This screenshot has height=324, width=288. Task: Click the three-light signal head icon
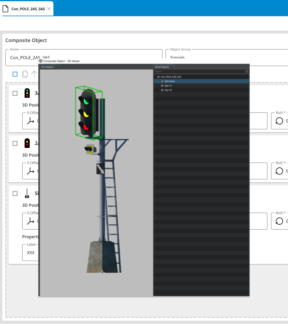27,93
